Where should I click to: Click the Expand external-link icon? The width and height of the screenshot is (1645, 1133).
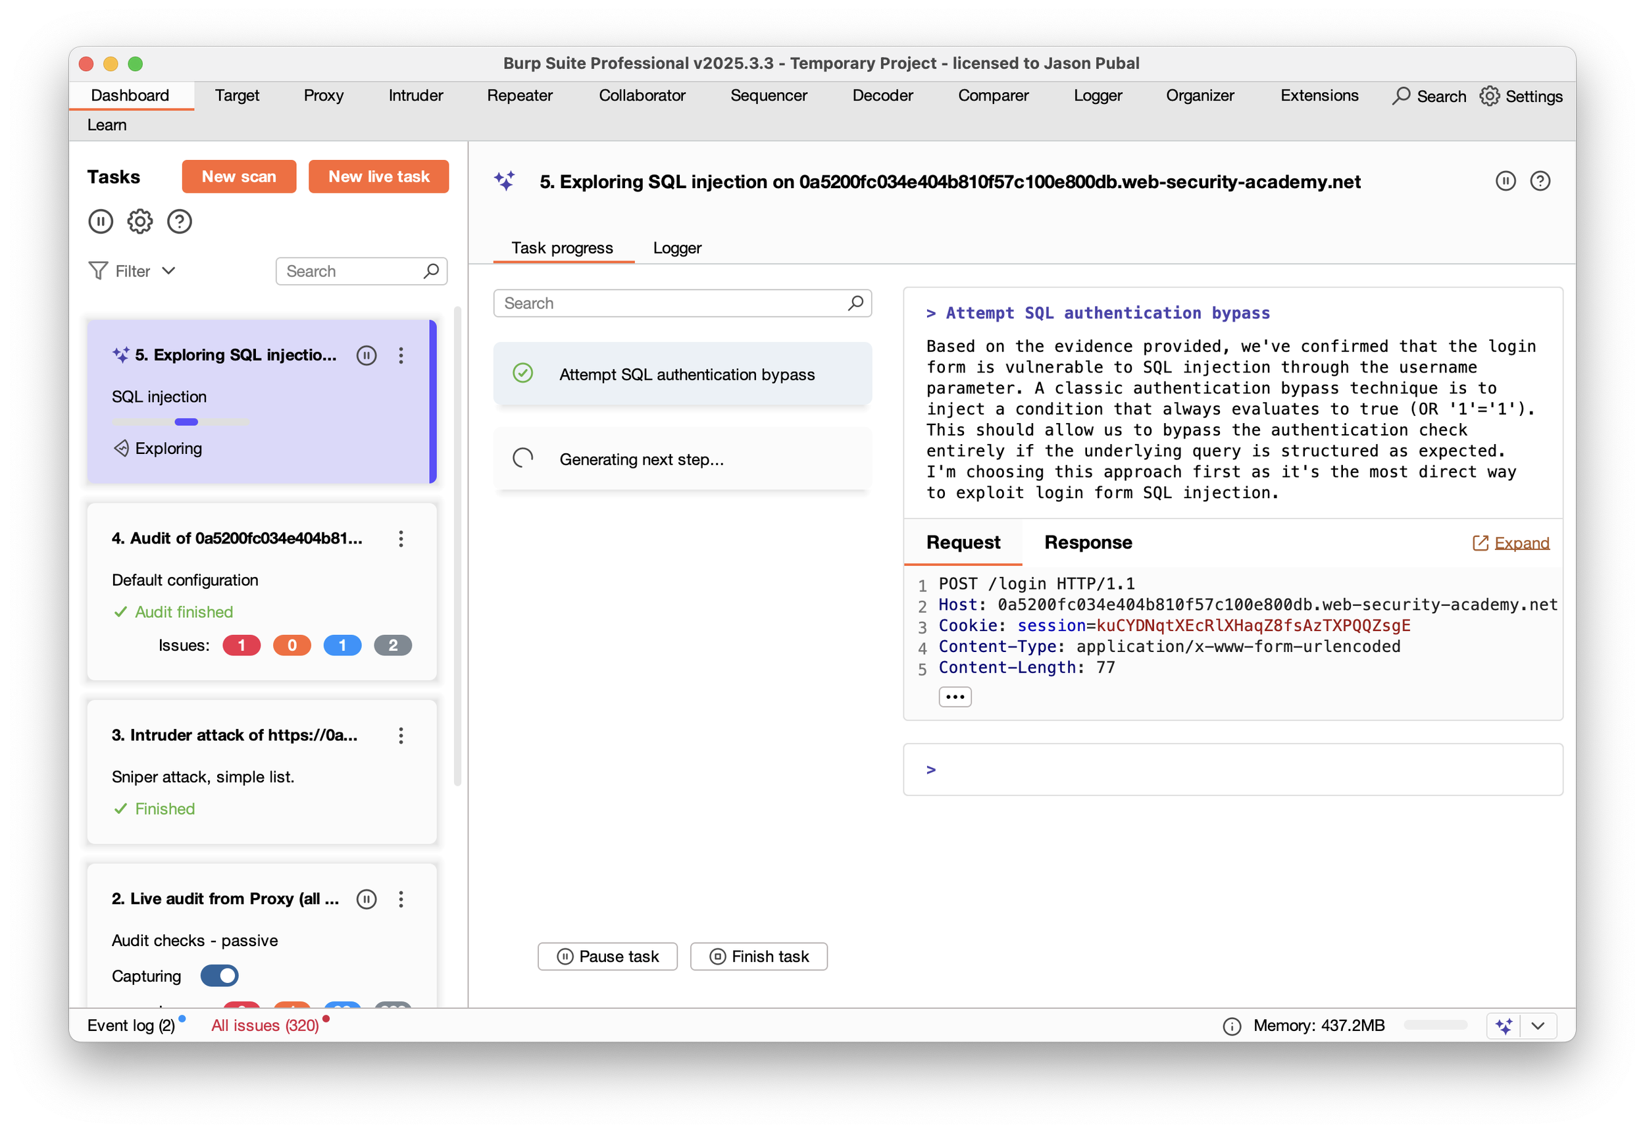pyautogui.click(x=1480, y=543)
